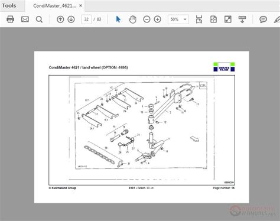Click the page title CondiMaster 4621 / land wheel
The image size is (280, 221).
88,67
